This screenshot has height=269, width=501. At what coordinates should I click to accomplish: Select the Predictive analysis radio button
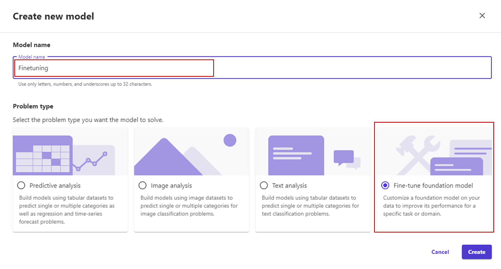pos(21,185)
